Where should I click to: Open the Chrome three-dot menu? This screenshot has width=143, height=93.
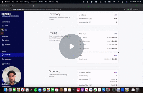(x=141, y=9)
